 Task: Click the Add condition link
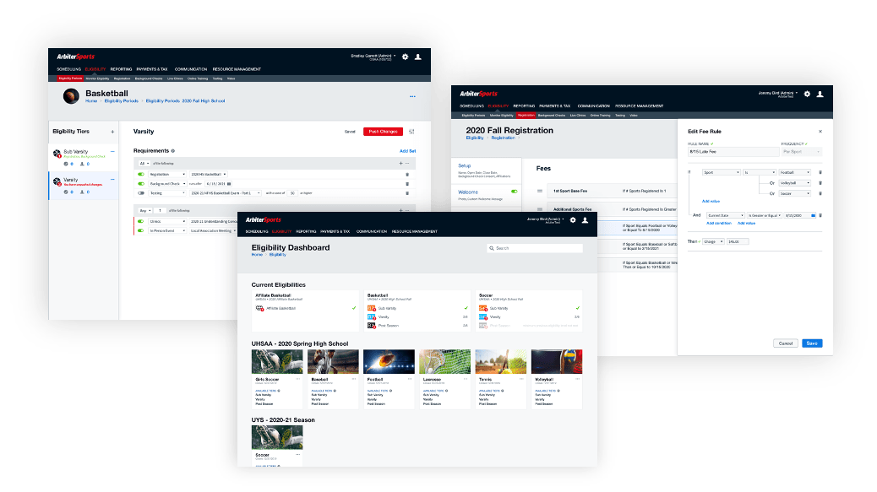[719, 224]
